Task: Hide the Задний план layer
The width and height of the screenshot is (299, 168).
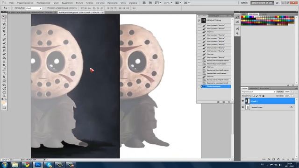Action: point(243,107)
